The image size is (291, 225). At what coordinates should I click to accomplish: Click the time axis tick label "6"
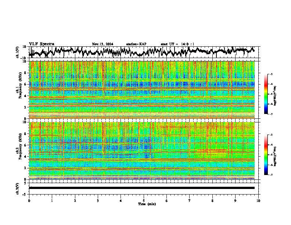(167, 201)
